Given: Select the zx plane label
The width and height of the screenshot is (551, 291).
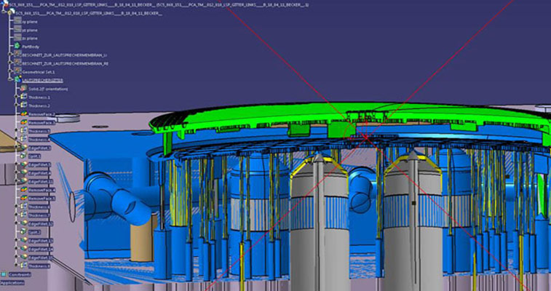Looking at the screenshot, I should (30, 39).
